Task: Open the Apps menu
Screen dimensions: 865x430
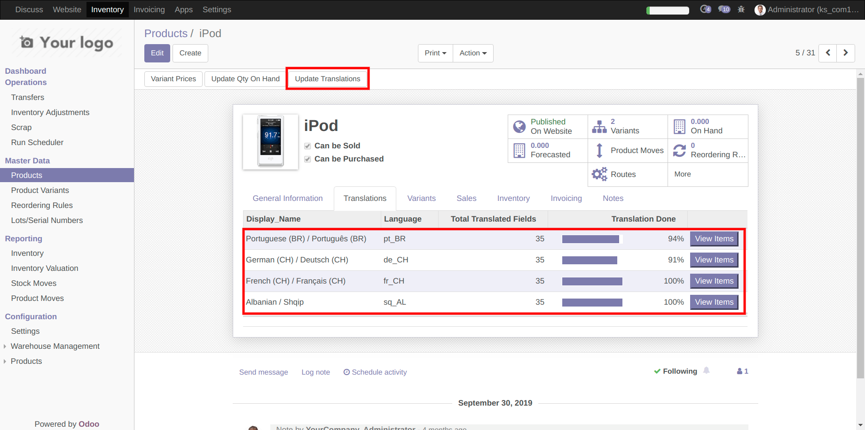Action: click(183, 9)
